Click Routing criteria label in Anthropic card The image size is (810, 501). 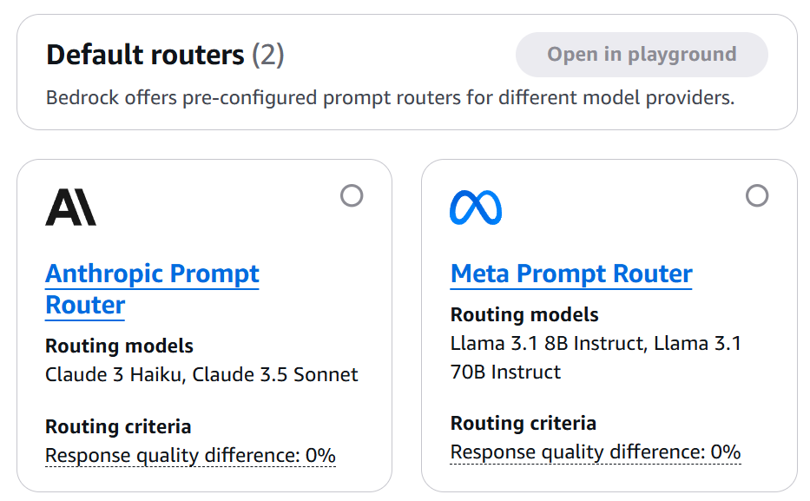[x=118, y=426]
